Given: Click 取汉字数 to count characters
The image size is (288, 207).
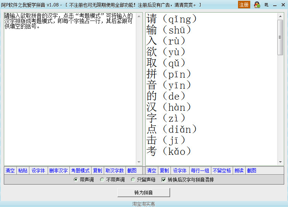Looking at the screenshot, I should (114, 170).
